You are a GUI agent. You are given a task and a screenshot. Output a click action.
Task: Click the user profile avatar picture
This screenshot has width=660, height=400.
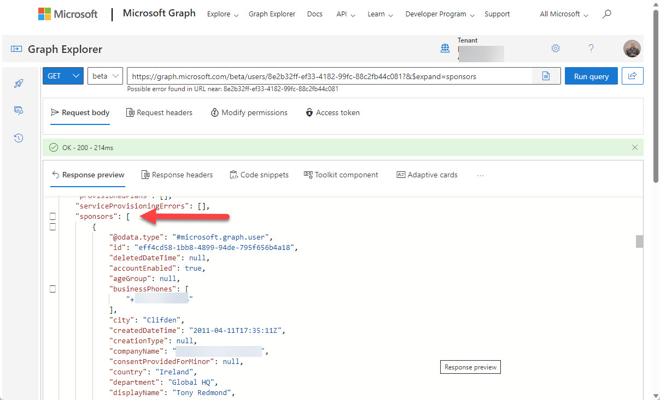point(632,49)
